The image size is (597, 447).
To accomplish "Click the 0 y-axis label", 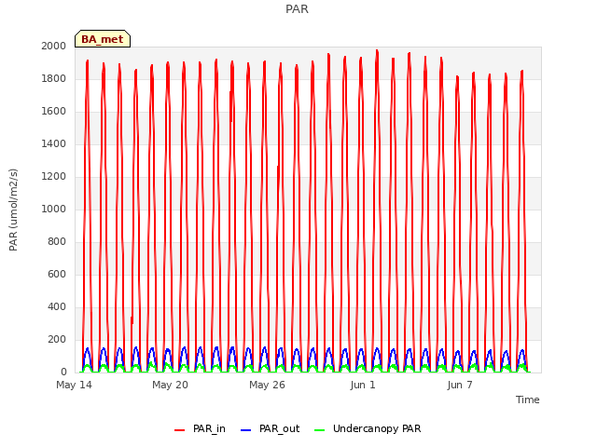I will 63,372.
